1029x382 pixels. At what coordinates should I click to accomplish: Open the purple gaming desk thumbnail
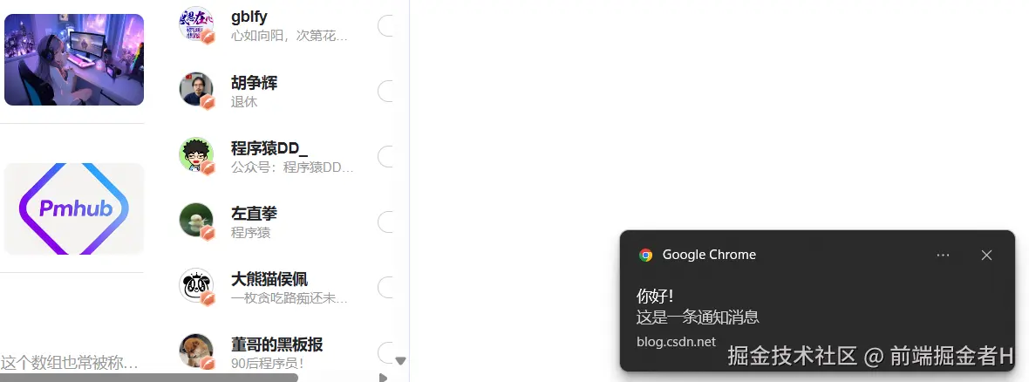click(74, 59)
